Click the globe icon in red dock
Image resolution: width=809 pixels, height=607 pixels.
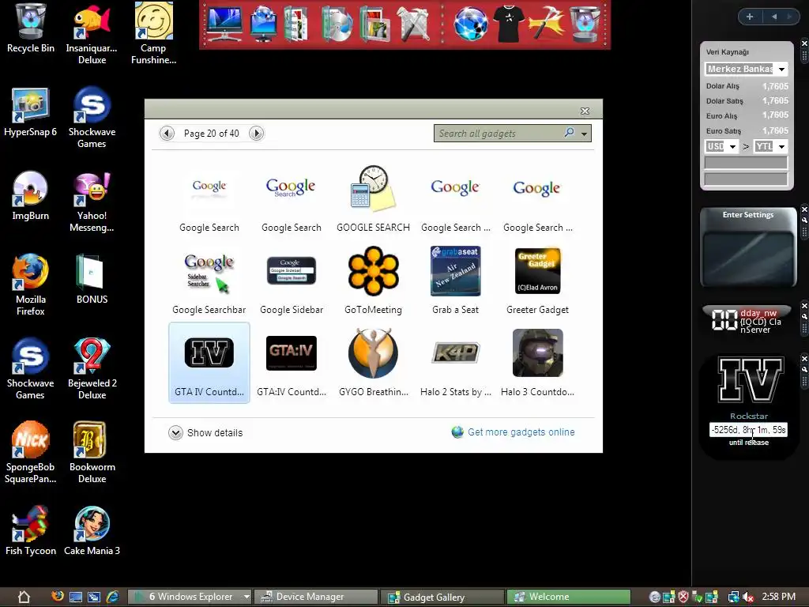pyautogui.click(x=470, y=24)
